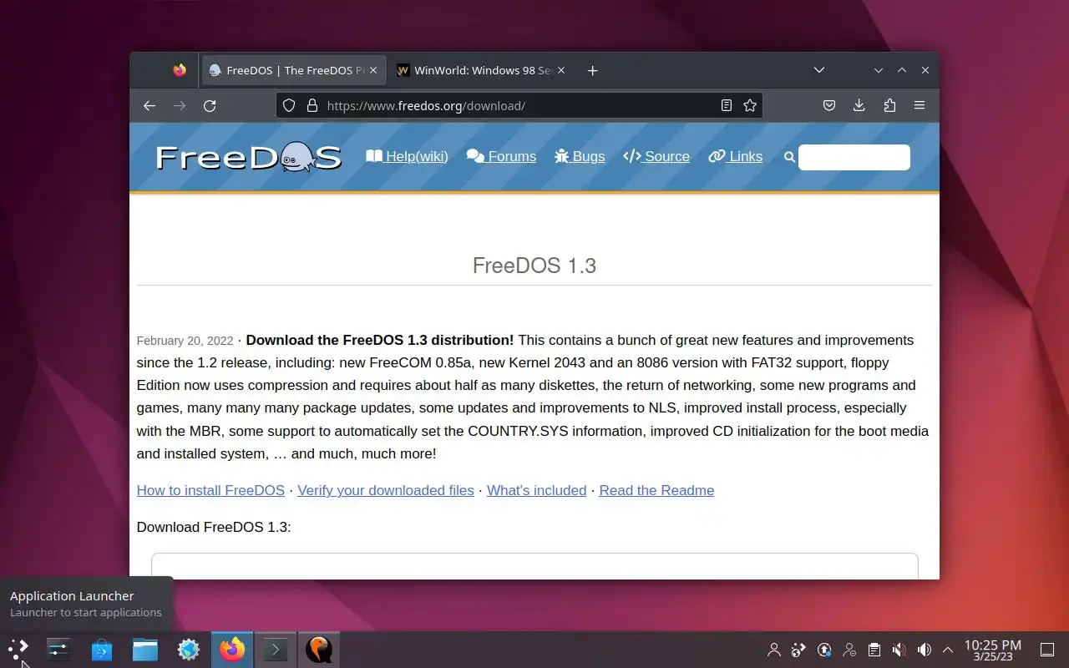
Task: Open the Dolphin file manager from the taskbar
Action: tap(145, 649)
